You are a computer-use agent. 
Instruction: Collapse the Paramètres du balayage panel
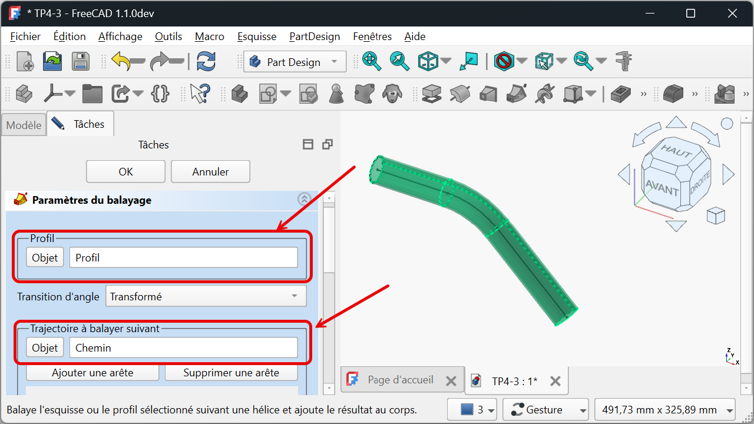click(304, 200)
